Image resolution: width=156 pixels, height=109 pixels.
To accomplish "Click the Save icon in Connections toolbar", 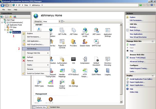I will [6, 17].
